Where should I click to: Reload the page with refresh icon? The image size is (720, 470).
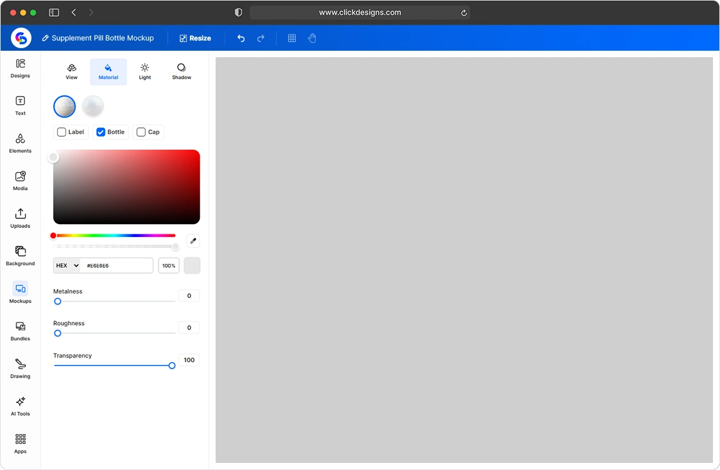[x=464, y=13]
